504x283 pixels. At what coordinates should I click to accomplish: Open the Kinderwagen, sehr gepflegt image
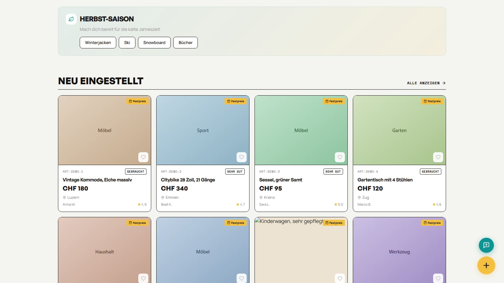301,250
